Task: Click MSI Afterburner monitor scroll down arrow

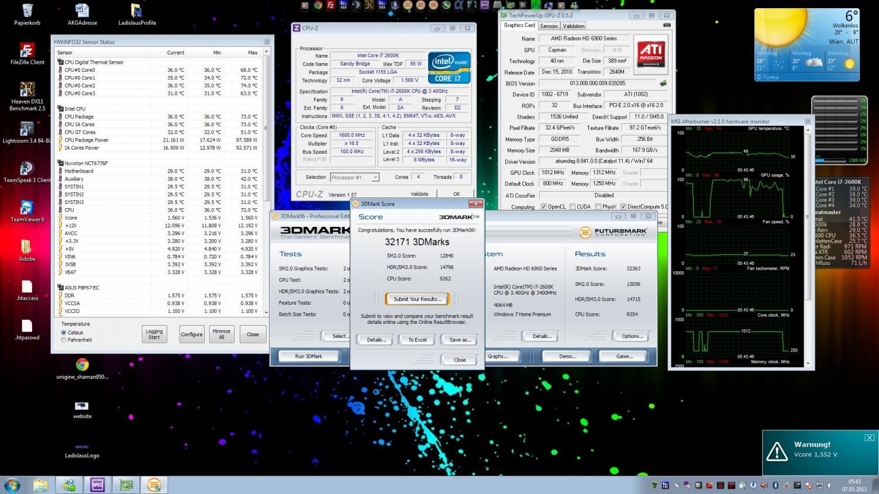Action: coord(809,364)
